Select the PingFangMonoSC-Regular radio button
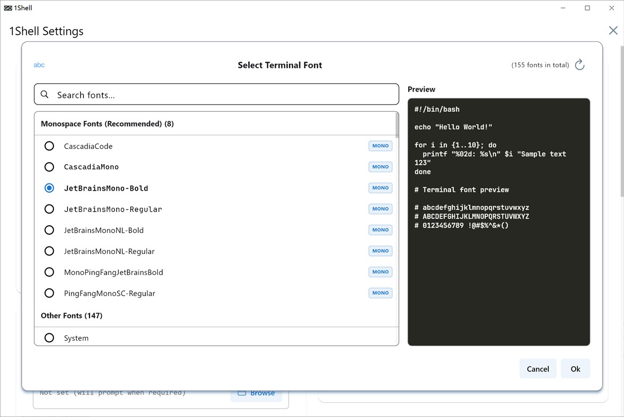This screenshot has width=624, height=417. pos(49,293)
